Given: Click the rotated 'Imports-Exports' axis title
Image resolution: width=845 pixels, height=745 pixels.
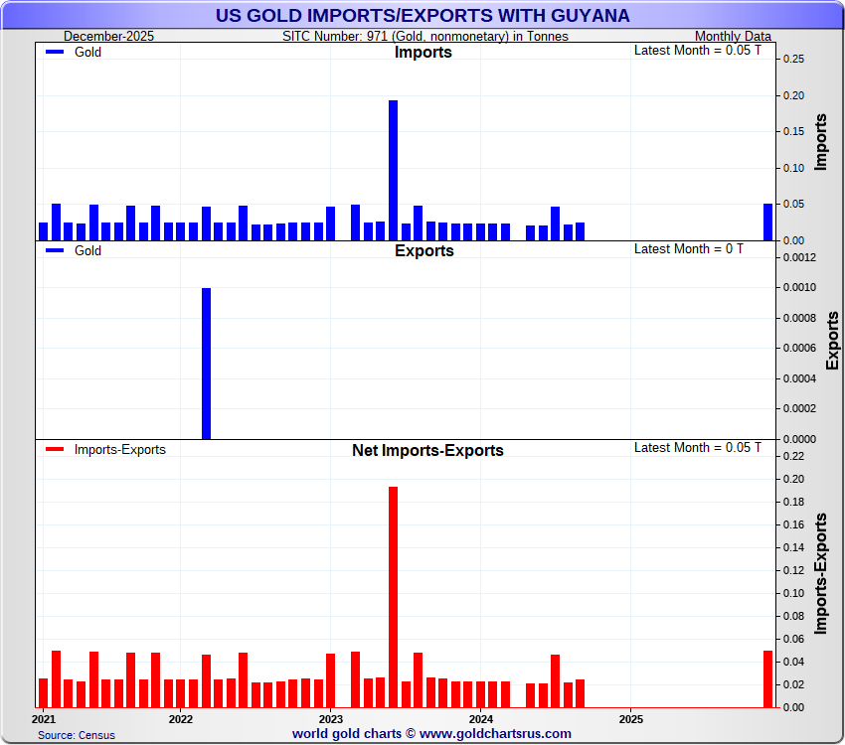Looking at the screenshot, I should [x=820, y=573].
